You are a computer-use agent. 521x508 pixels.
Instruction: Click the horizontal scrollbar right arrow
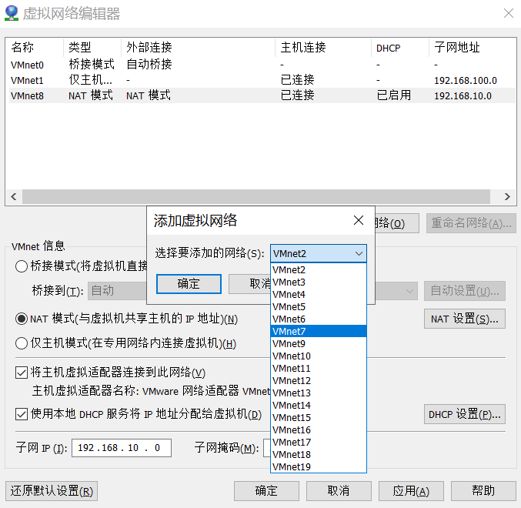click(507, 197)
